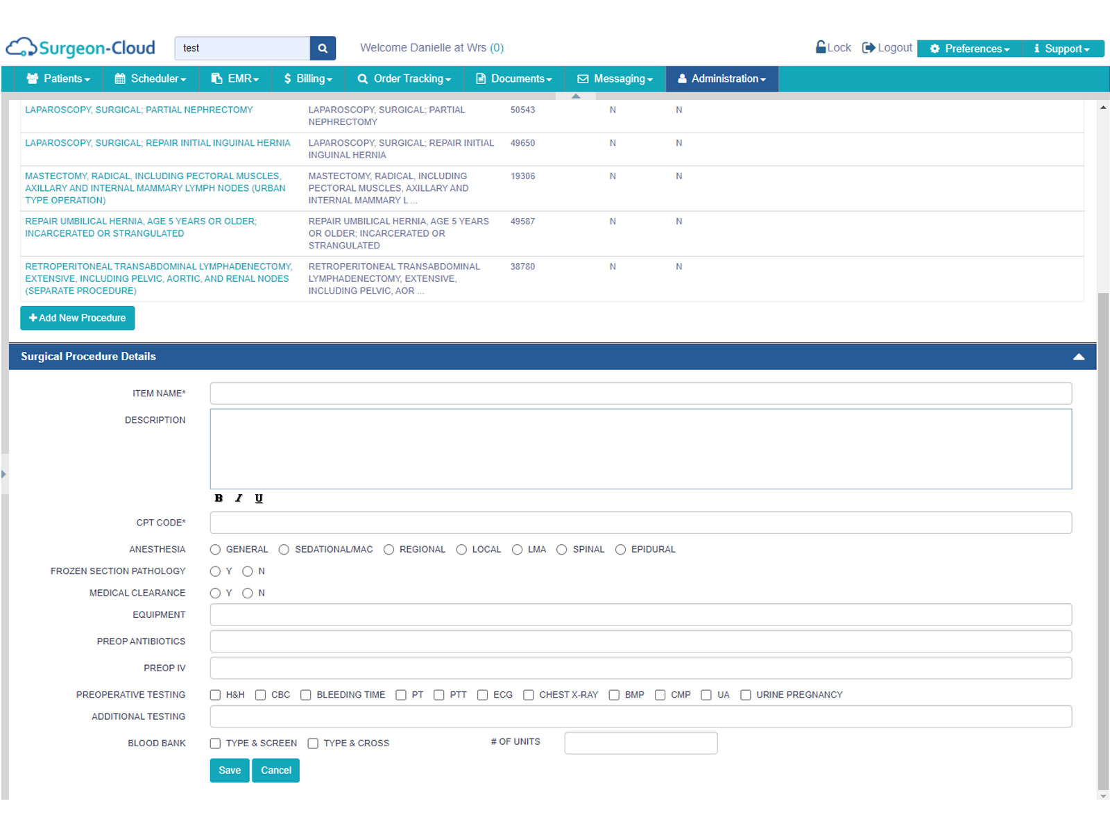This screenshot has width=1110, height=833.
Task: Open the Support dropdown
Action: (1064, 49)
